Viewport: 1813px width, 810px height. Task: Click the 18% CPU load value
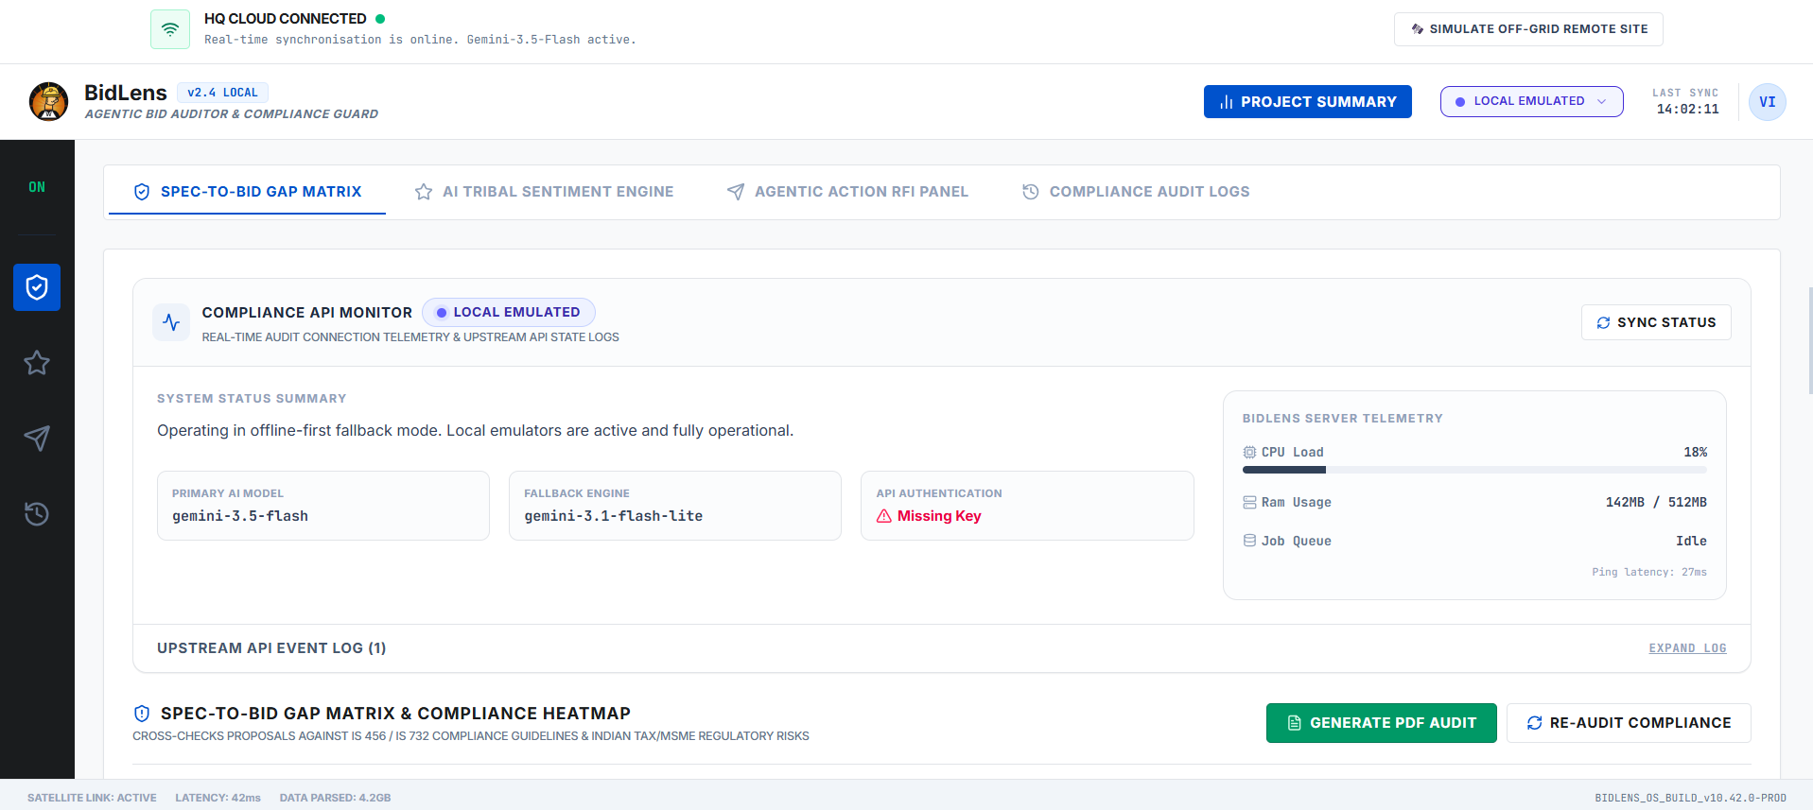(x=1695, y=453)
